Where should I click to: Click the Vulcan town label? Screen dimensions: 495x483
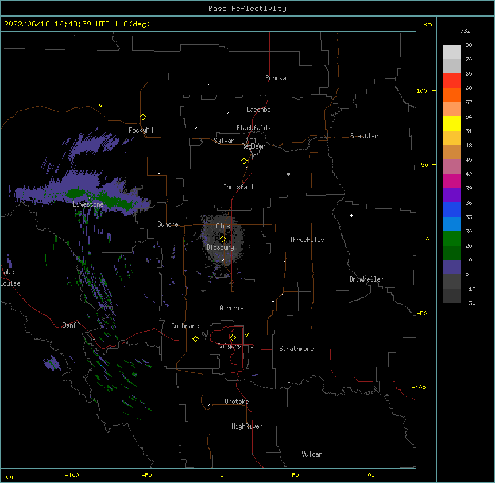[x=312, y=454]
